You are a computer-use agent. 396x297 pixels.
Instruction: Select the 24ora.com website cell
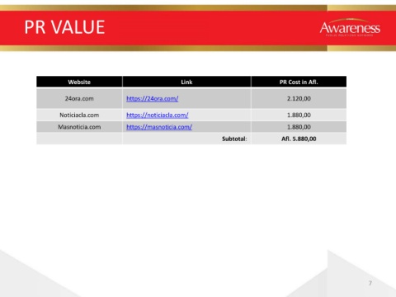pos(79,98)
